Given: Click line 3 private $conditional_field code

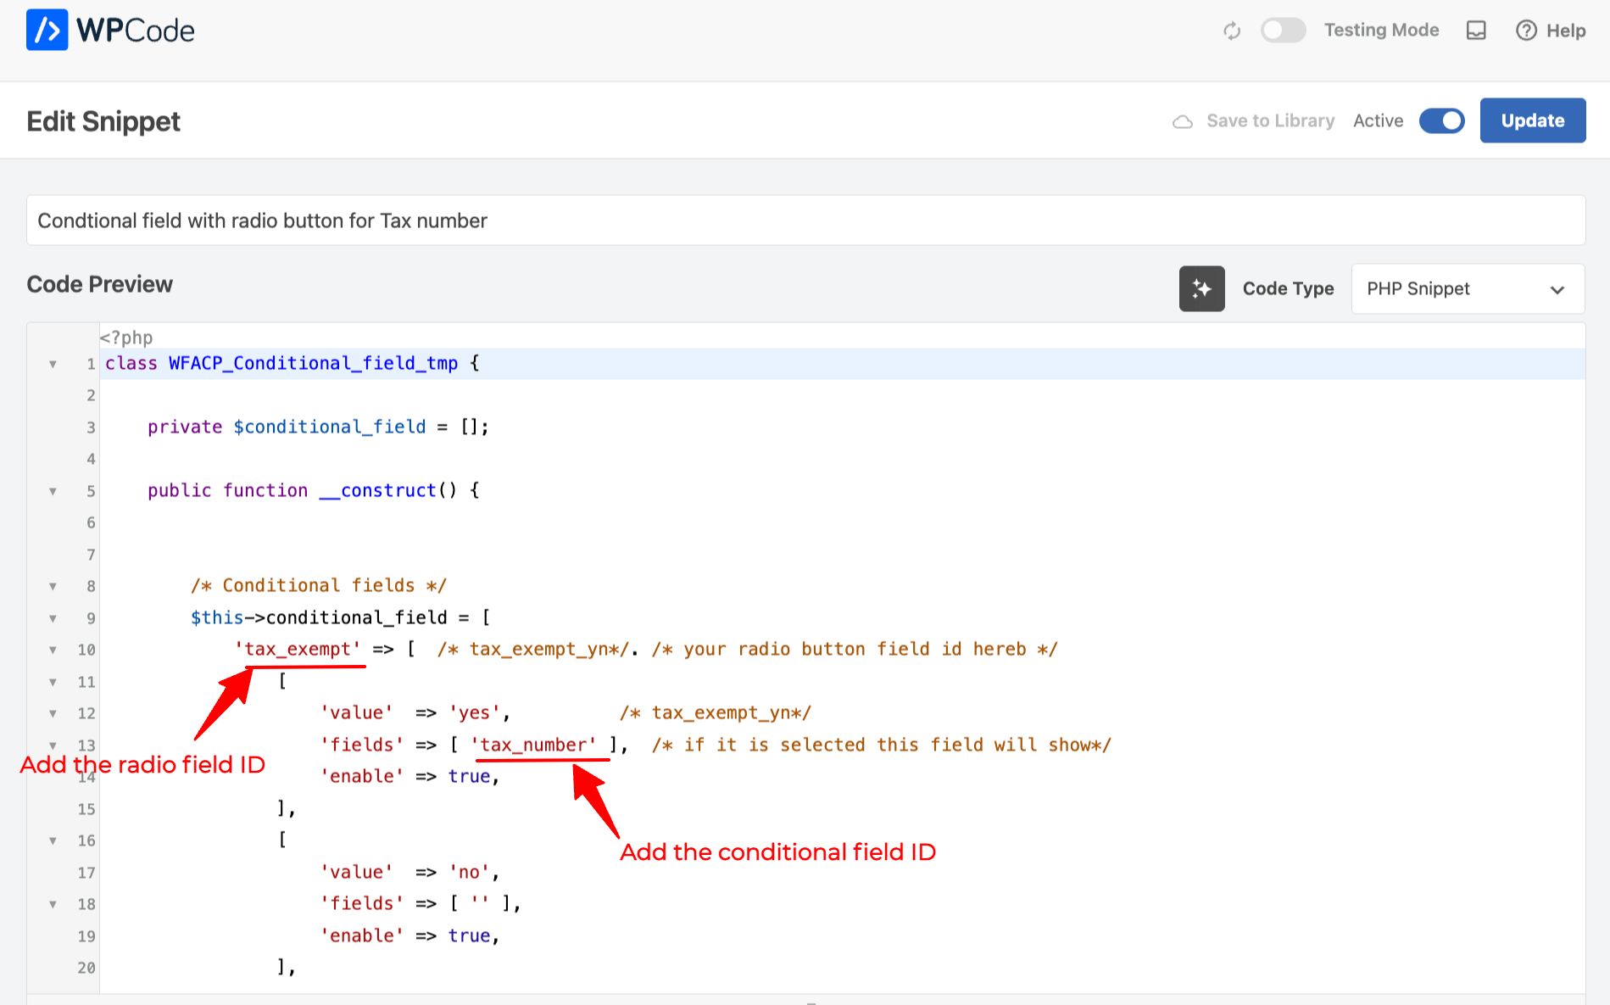Looking at the screenshot, I should pyautogui.click(x=317, y=427).
